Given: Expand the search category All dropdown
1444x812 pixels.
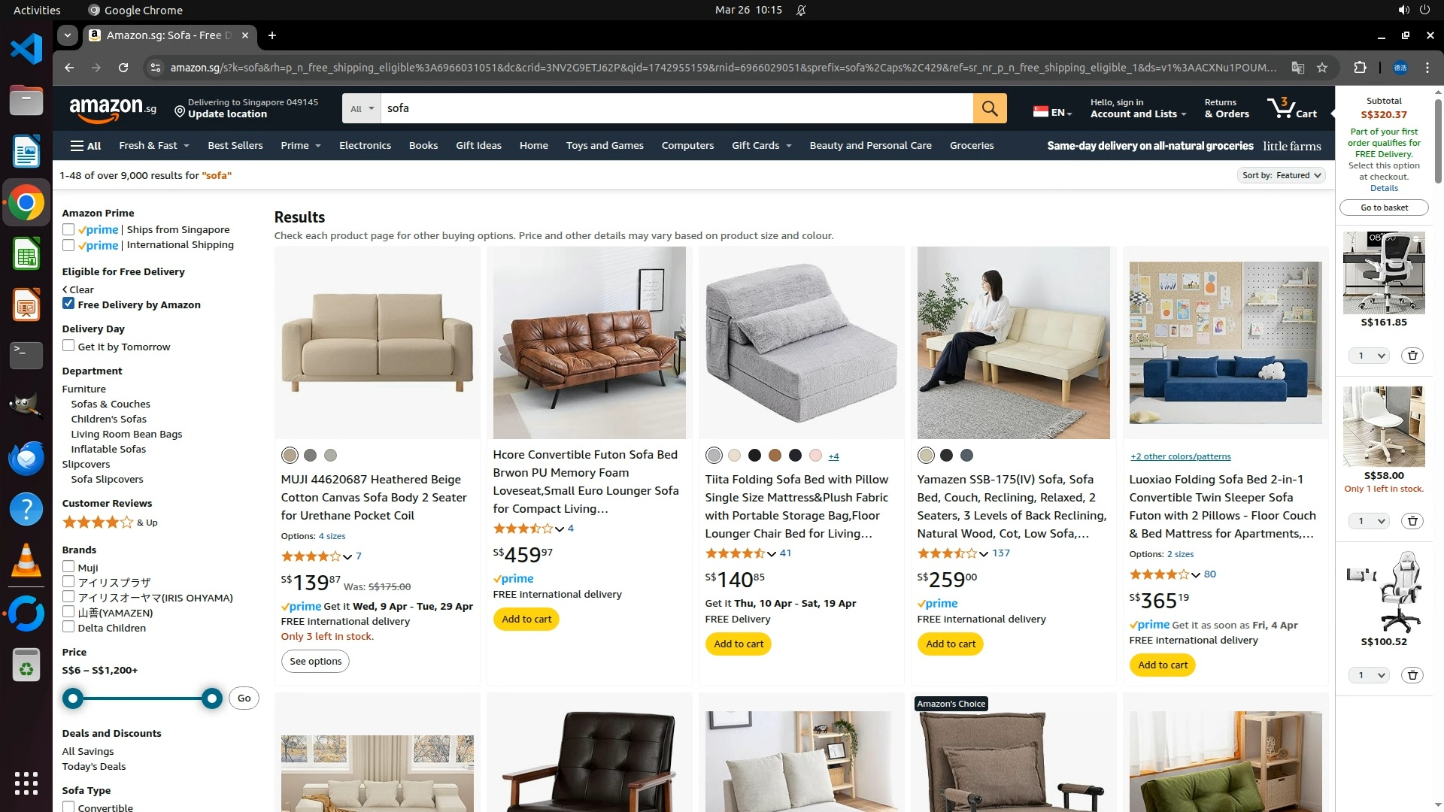Looking at the screenshot, I should click(362, 108).
